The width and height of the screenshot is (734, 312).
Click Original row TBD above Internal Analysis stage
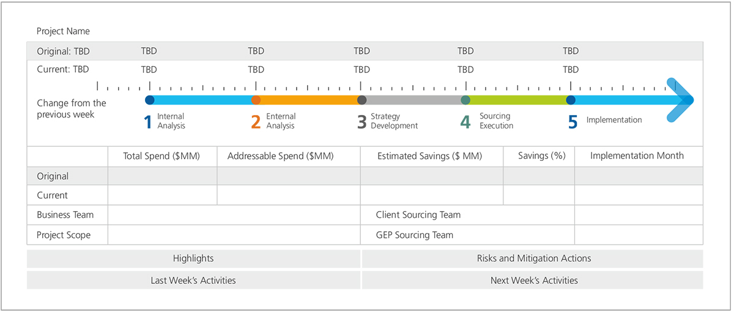pos(149,51)
